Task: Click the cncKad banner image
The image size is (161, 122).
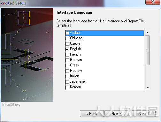Action: (x=27, y=55)
